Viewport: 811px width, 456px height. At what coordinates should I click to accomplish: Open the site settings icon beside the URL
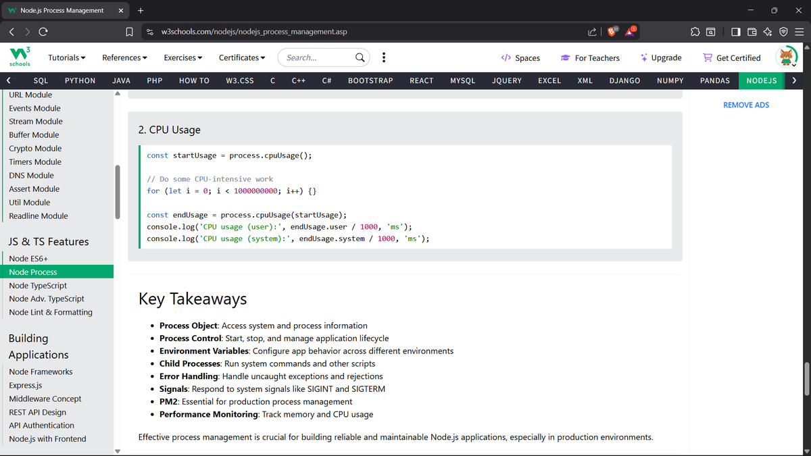[150, 32]
